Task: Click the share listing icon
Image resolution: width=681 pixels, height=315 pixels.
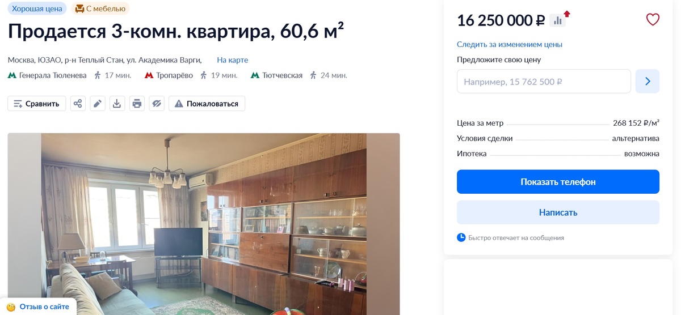Action: [x=78, y=104]
